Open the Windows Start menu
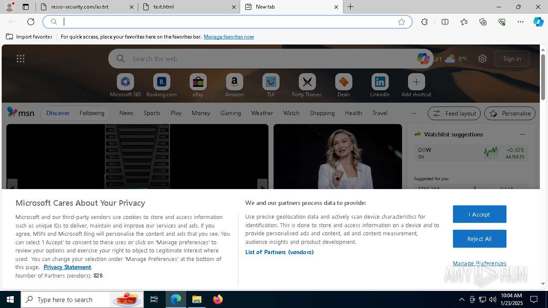The width and height of the screenshot is (548, 308). pyautogui.click(x=10, y=299)
